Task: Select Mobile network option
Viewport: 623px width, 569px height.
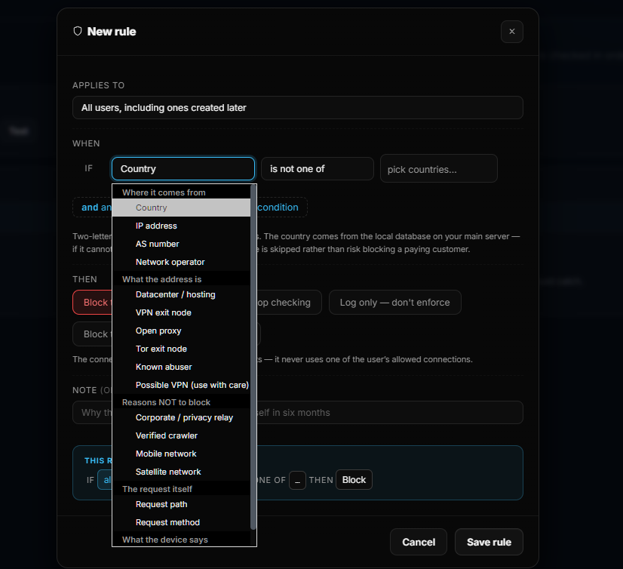Action: [x=181, y=454]
